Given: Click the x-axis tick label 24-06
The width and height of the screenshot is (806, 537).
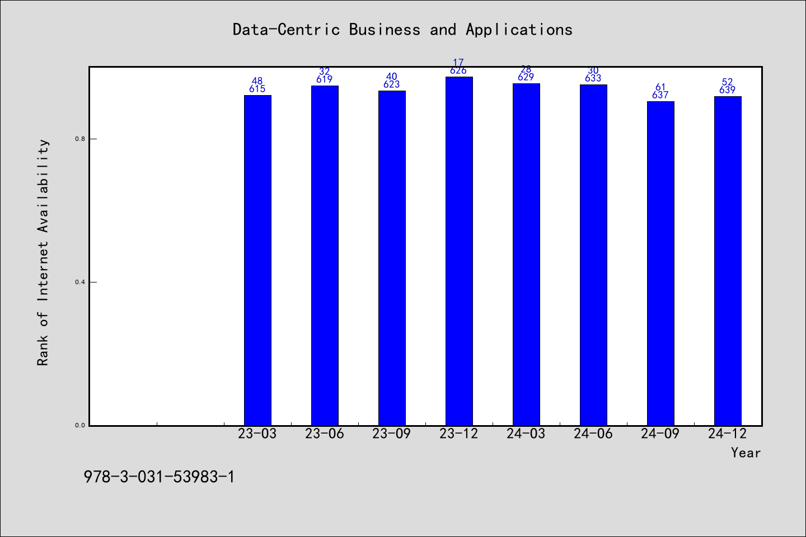Looking at the screenshot, I should [593, 434].
